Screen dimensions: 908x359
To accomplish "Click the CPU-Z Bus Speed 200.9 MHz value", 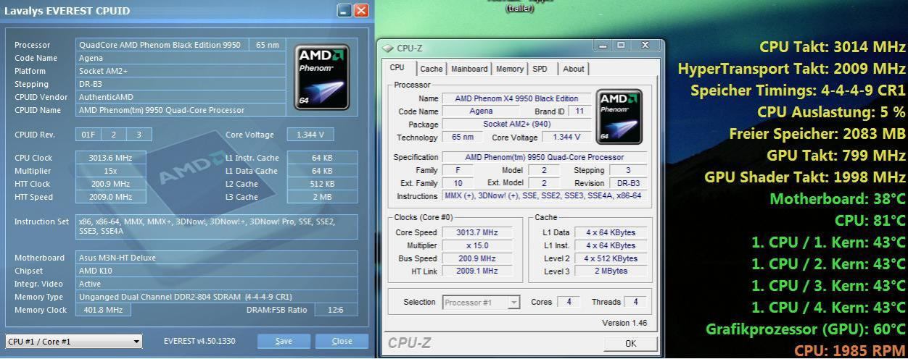I will pyautogui.click(x=477, y=258).
